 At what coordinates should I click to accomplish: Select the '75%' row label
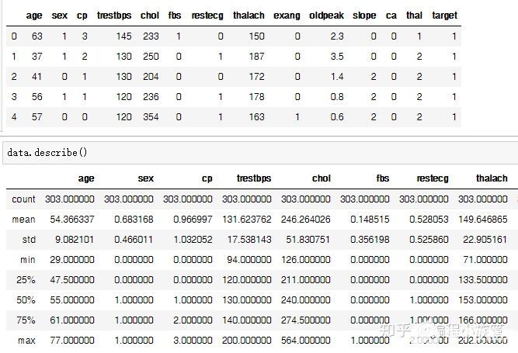pyautogui.click(x=26, y=320)
